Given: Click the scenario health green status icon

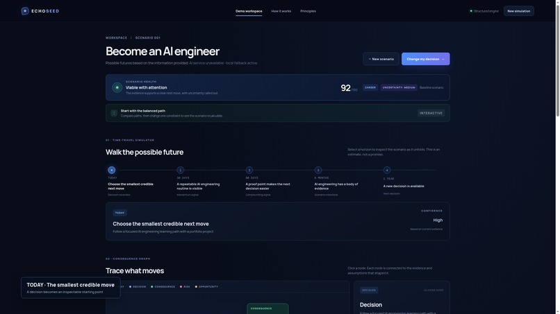Looking at the screenshot, I should 117,87.
